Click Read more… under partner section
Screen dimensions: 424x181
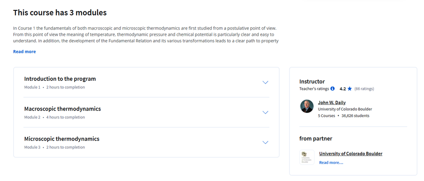coord(331,163)
